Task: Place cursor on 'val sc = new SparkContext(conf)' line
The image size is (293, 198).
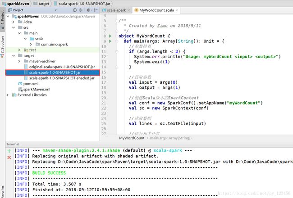Action: click(169, 108)
